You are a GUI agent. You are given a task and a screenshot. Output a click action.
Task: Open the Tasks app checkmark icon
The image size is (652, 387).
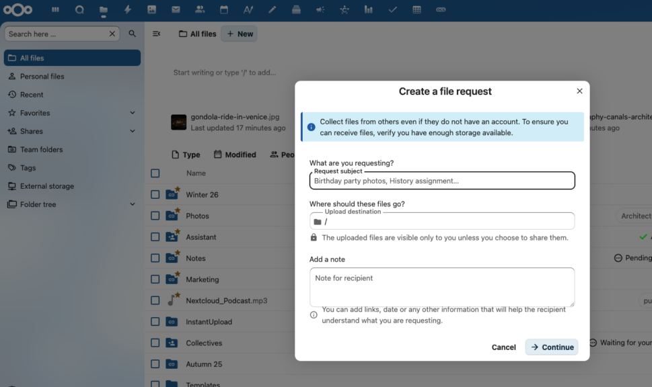point(392,9)
